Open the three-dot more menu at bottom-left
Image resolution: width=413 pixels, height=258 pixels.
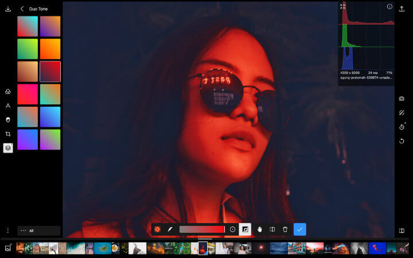[8, 230]
